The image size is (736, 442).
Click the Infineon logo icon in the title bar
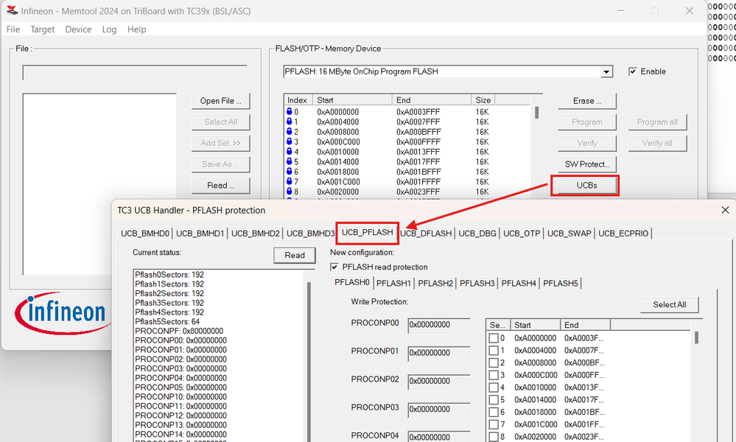tap(10, 10)
